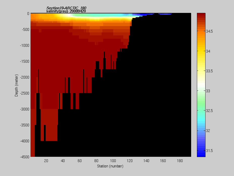Screen dimensions: 234x176
Task: Click the salinity colorbar
Action: click(201, 85)
